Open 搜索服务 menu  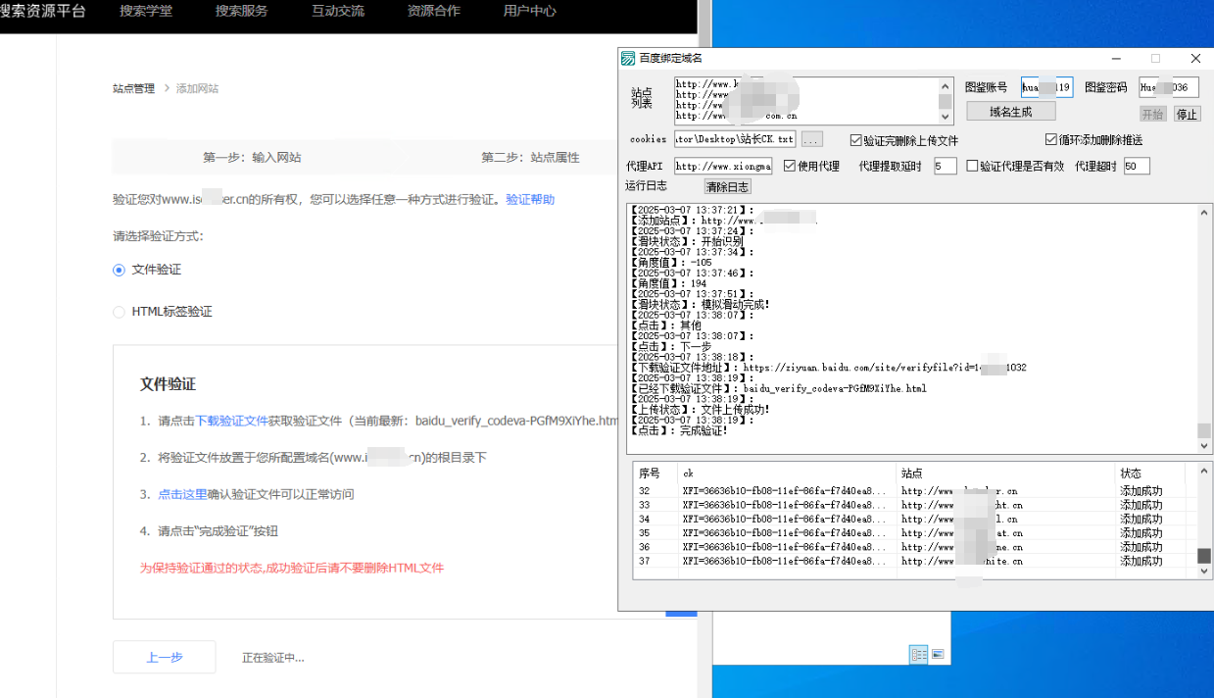[241, 12]
